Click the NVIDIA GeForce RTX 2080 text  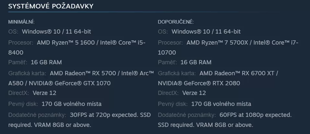pyautogui.click(x=199, y=83)
